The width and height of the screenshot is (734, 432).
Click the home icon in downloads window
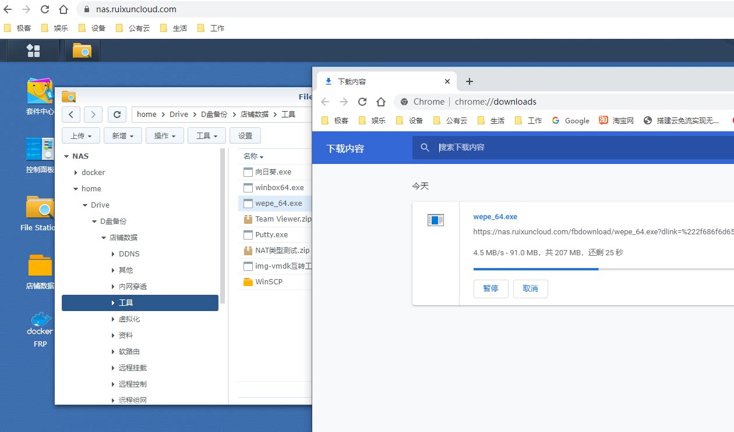pos(380,102)
